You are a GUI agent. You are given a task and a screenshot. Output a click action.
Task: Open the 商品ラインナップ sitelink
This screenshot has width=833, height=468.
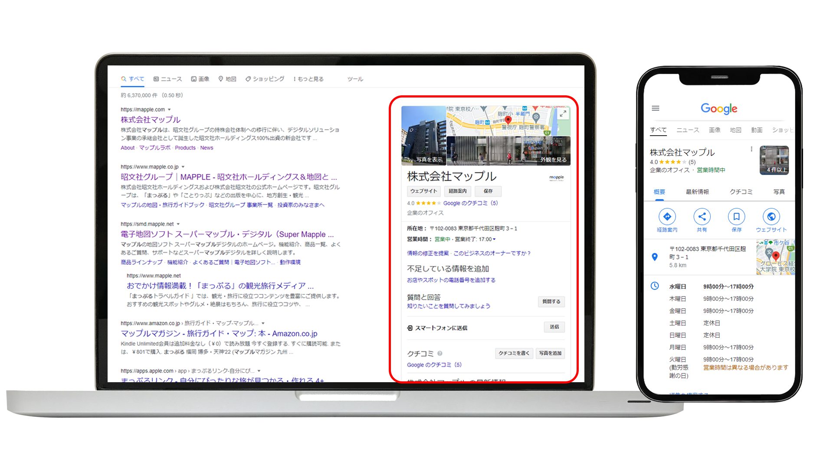pyautogui.click(x=141, y=262)
